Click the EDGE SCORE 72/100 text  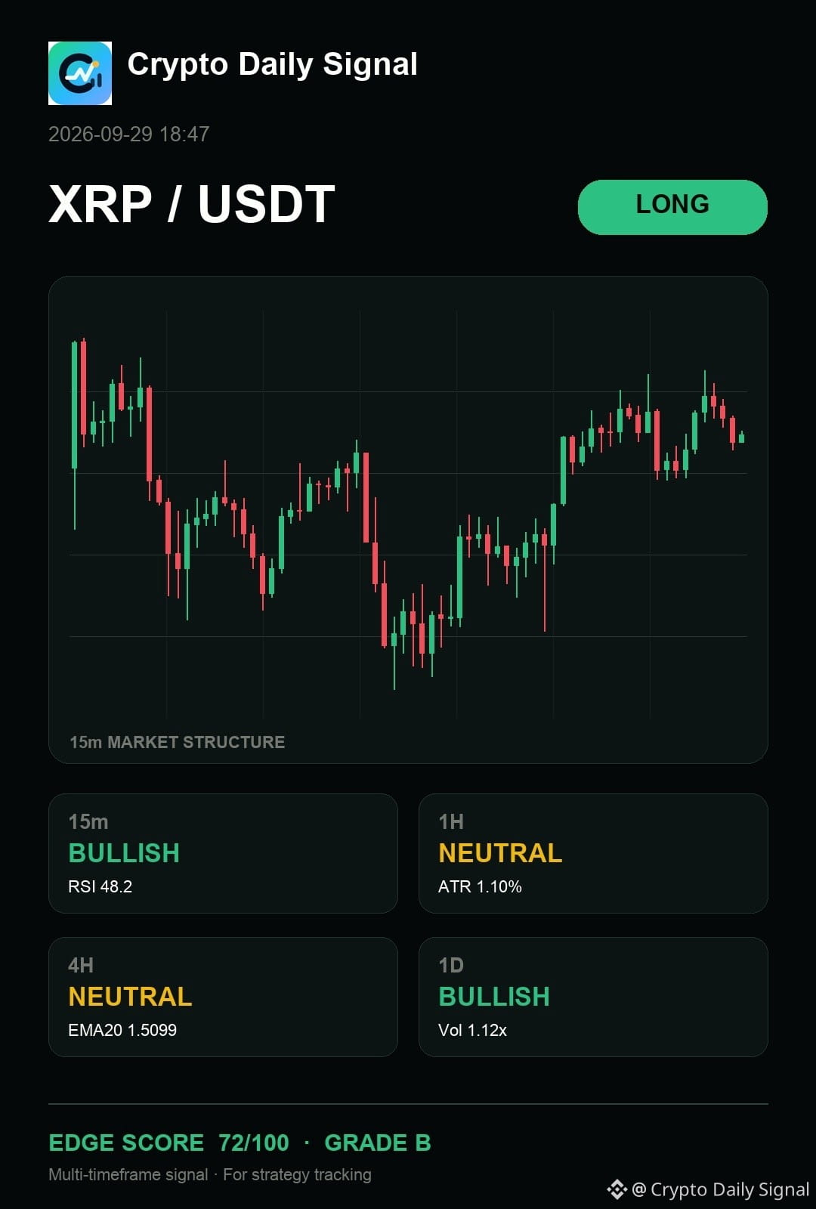pos(168,1143)
